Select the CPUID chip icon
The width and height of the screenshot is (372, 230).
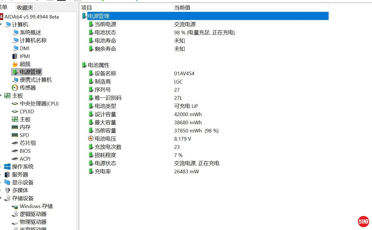click(15, 111)
